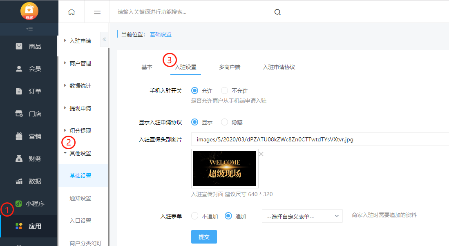This screenshot has height=246, width=449.
Task: Open the 门店 store icon
Action: (19, 114)
